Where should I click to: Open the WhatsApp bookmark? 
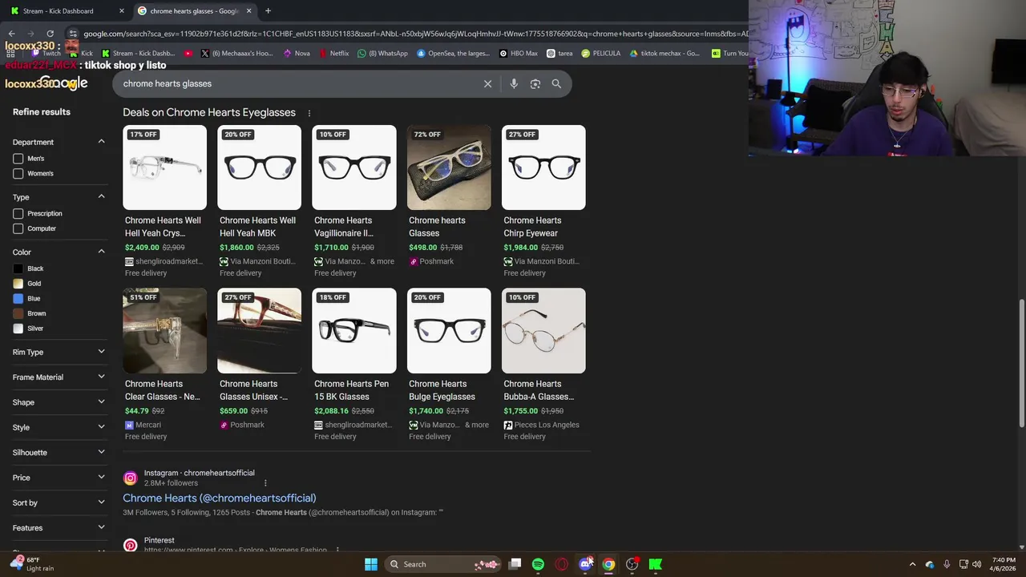point(382,54)
